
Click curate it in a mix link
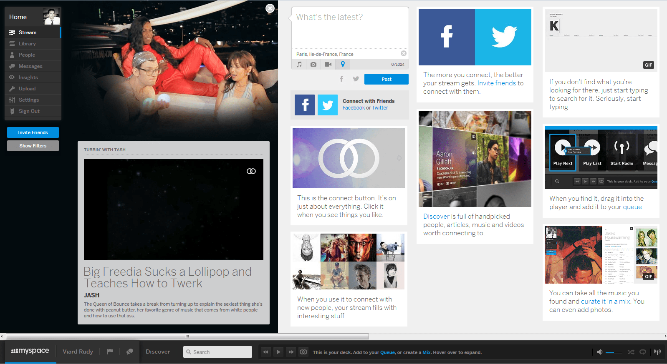[x=606, y=302]
